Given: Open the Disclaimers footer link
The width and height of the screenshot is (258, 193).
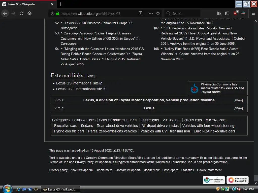Looking at the screenshot, I should pyautogui.click(x=104, y=170).
